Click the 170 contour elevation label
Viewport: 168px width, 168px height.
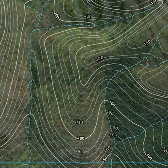pyautogui.click(x=100, y=58)
